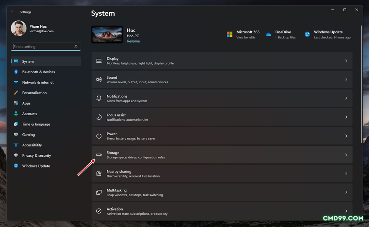
Task: Click 'Notifications, automatic rules' text
Action: tap(127, 119)
